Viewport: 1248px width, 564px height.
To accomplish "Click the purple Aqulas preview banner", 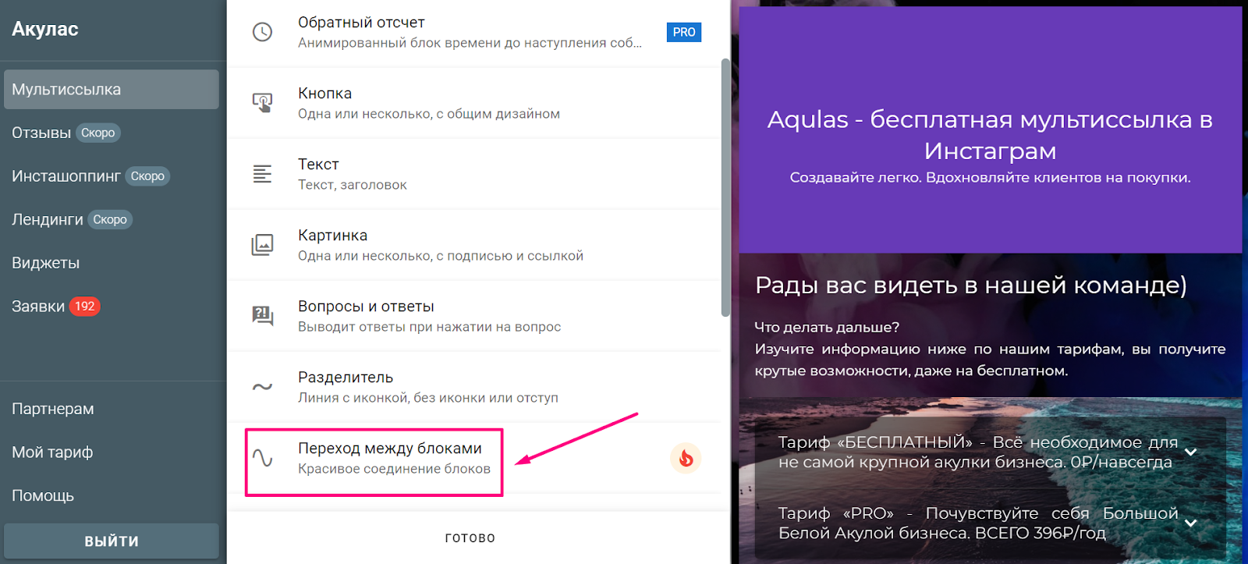I will point(990,130).
